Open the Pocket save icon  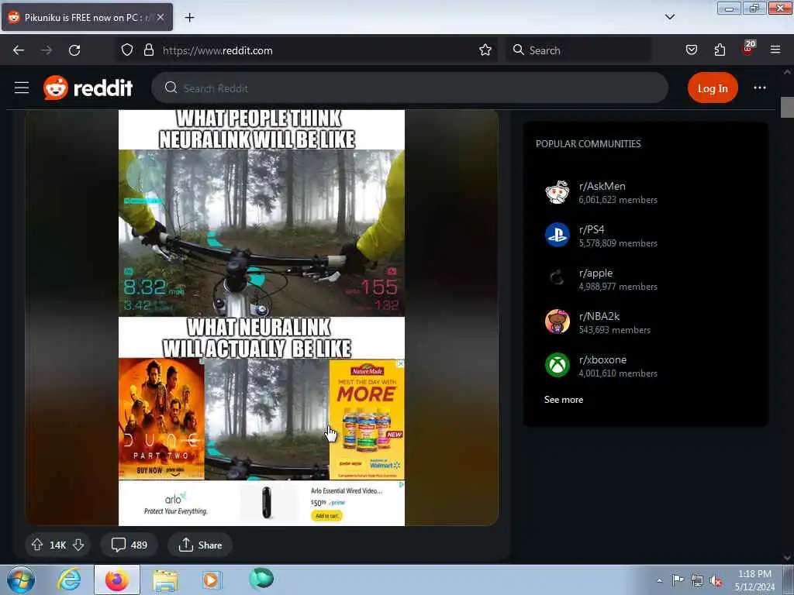coord(692,50)
